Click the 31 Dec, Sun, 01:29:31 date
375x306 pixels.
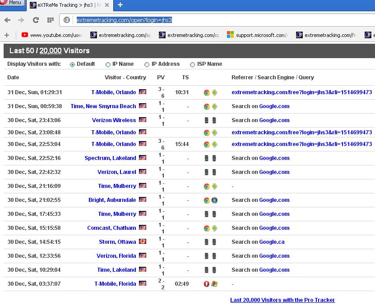(x=35, y=92)
